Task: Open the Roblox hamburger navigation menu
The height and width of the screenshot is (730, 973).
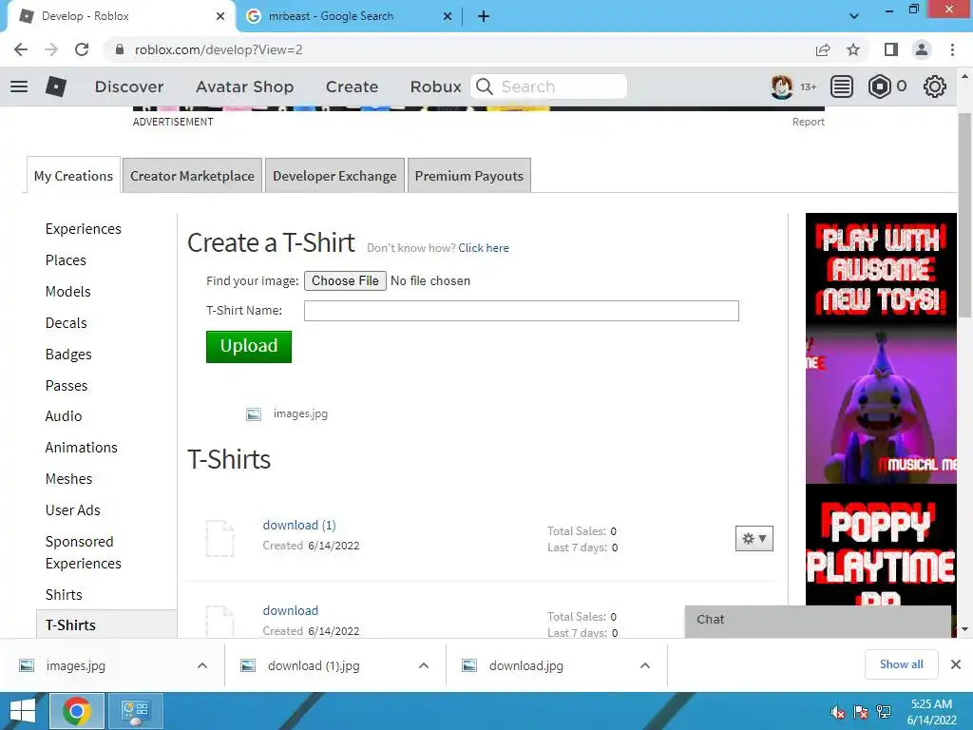Action: (19, 86)
